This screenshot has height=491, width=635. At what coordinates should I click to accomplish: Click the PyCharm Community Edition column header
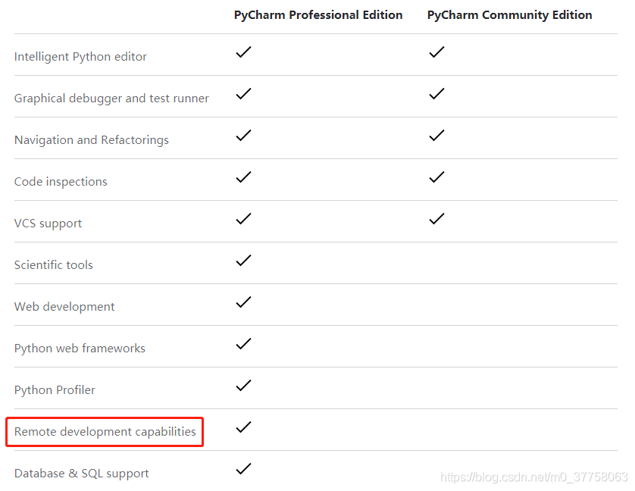tap(509, 15)
